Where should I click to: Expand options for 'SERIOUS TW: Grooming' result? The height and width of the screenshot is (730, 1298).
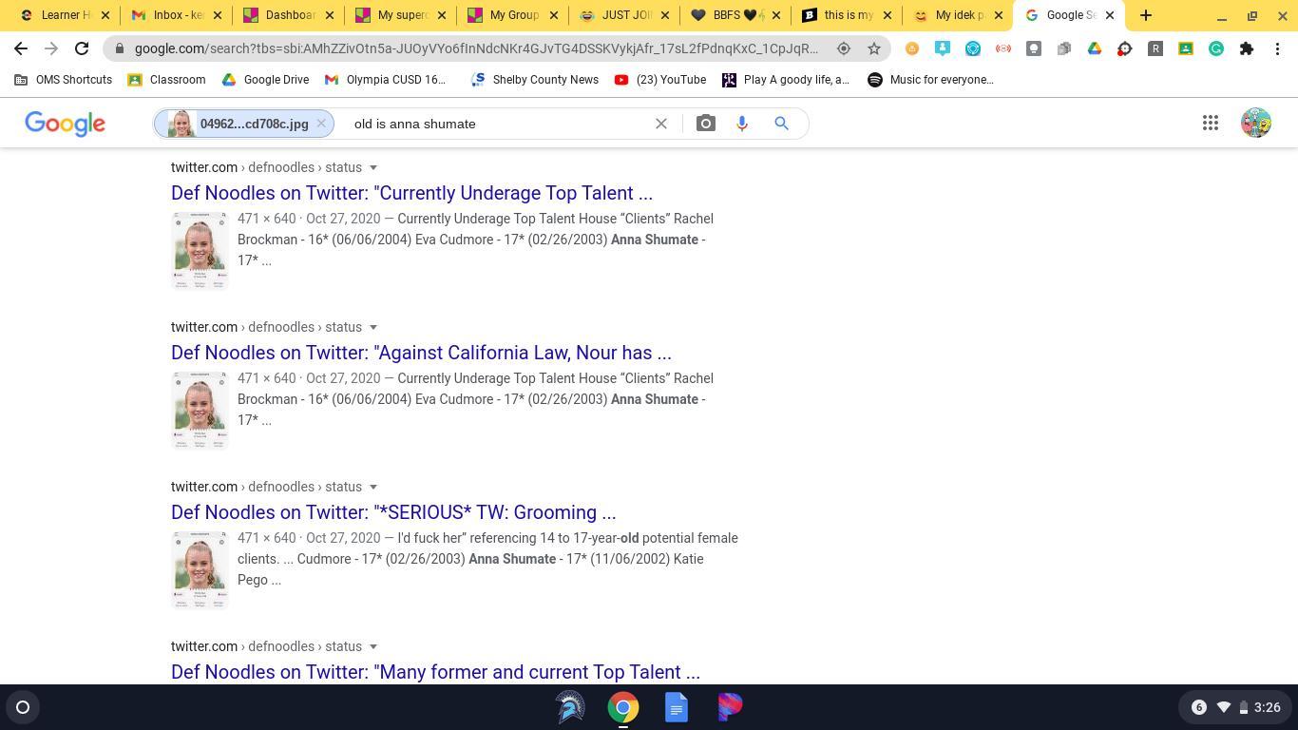[x=373, y=488]
